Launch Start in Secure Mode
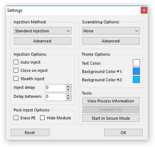 tap(111, 118)
